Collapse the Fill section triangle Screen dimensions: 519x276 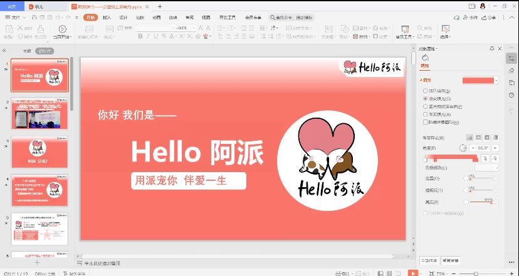click(421, 80)
